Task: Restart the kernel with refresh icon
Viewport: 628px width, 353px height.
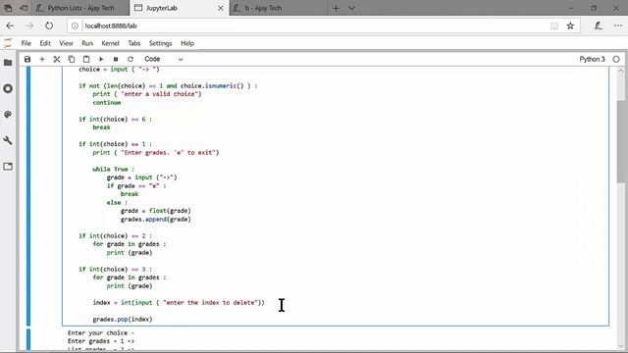Action: [131, 59]
